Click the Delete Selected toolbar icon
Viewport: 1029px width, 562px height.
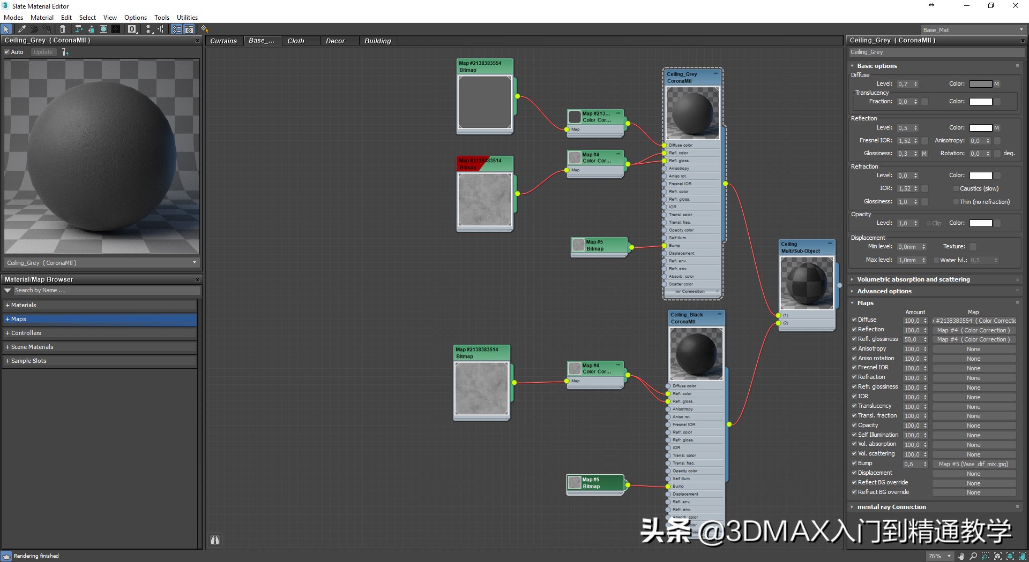(63, 29)
